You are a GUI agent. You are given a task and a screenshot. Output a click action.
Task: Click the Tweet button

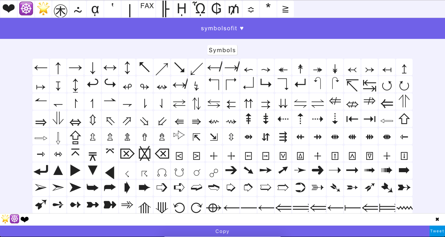(x=437, y=231)
